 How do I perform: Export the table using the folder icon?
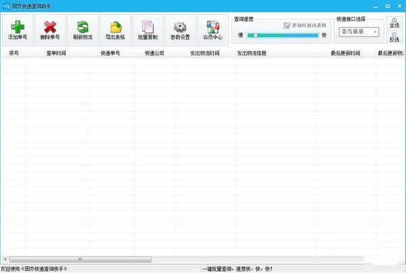click(x=115, y=30)
